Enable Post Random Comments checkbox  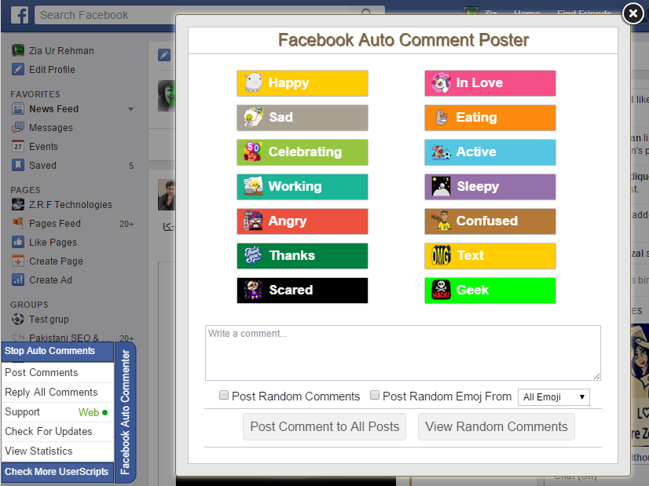pyautogui.click(x=224, y=396)
